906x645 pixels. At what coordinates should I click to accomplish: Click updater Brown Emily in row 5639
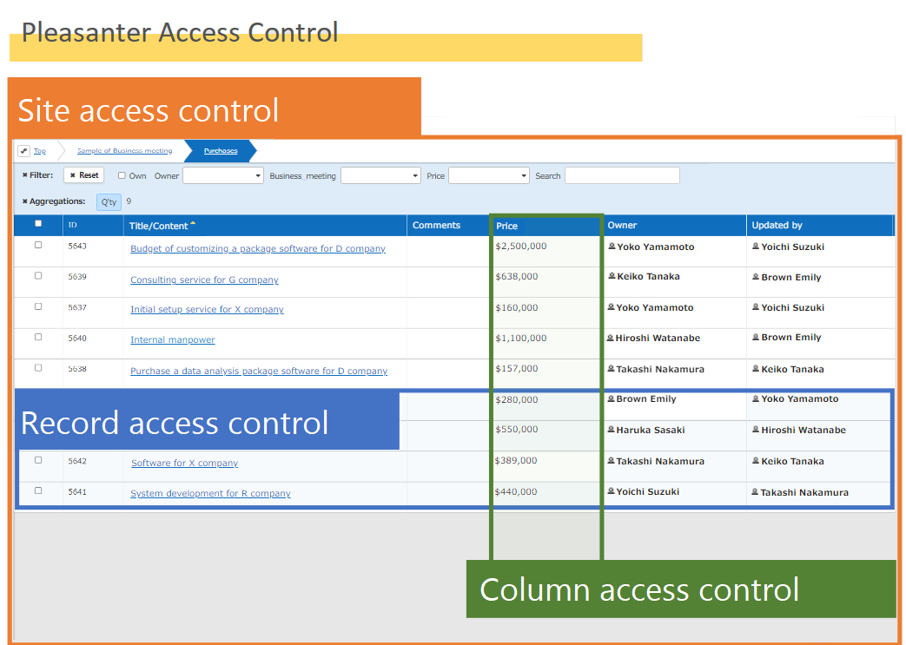tap(791, 277)
